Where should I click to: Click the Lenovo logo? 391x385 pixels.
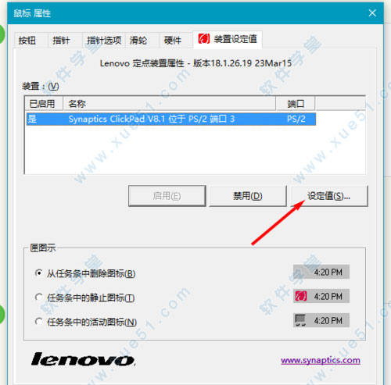tap(83, 359)
